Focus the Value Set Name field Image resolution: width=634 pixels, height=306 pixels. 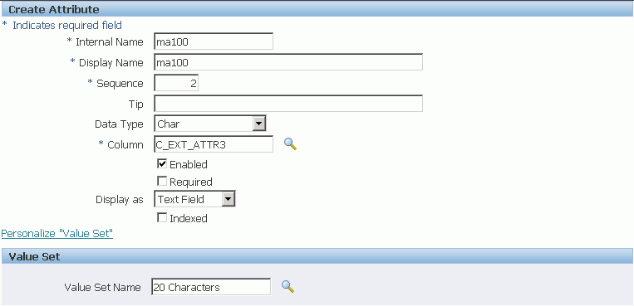[x=211, y=287]
